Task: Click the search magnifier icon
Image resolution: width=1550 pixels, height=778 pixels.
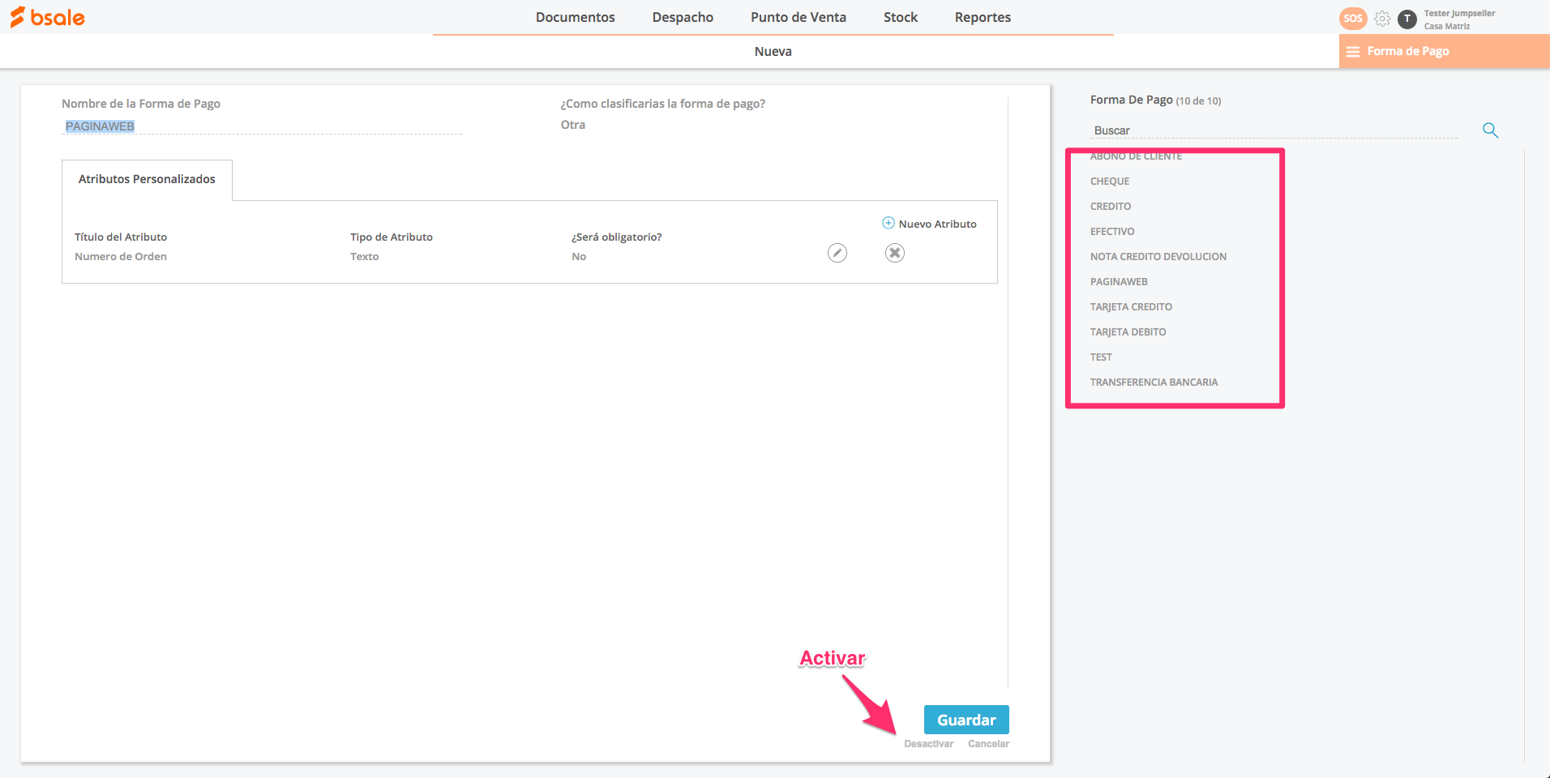Action: [1490, 130]
